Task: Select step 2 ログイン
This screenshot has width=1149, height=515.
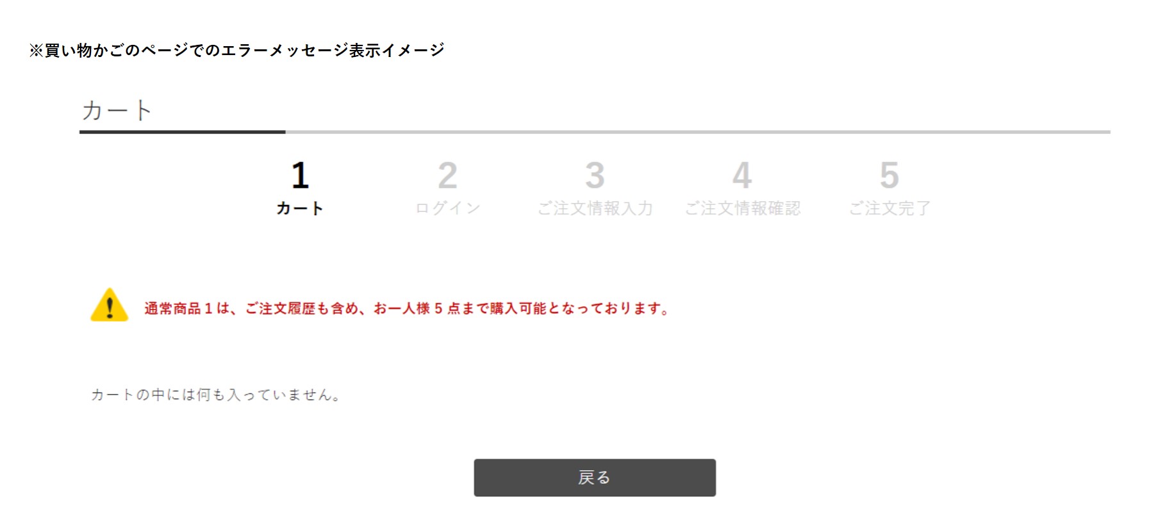Action: point(447,188)
